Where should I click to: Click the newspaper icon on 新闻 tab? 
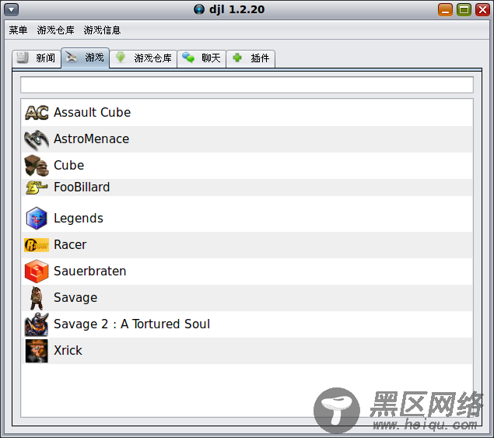tap(23, 58)
